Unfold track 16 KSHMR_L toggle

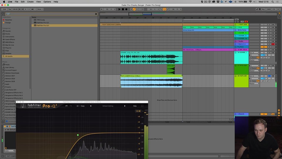click(x=236, y=52)
